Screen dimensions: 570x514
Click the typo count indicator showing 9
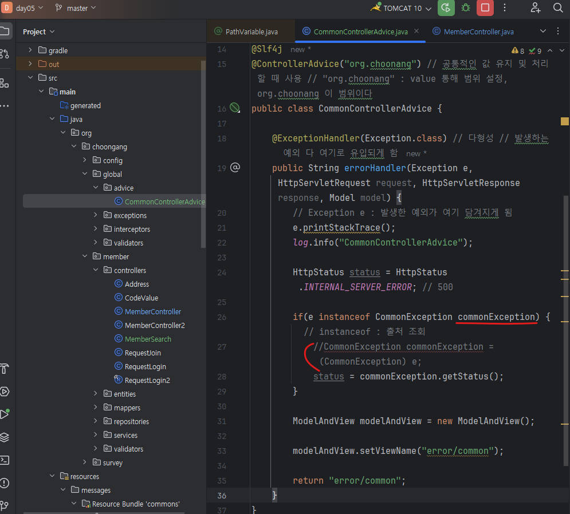535,51
